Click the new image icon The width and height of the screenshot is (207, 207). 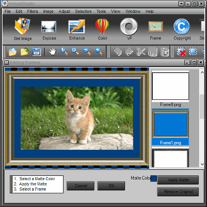(x=12, y=52)
